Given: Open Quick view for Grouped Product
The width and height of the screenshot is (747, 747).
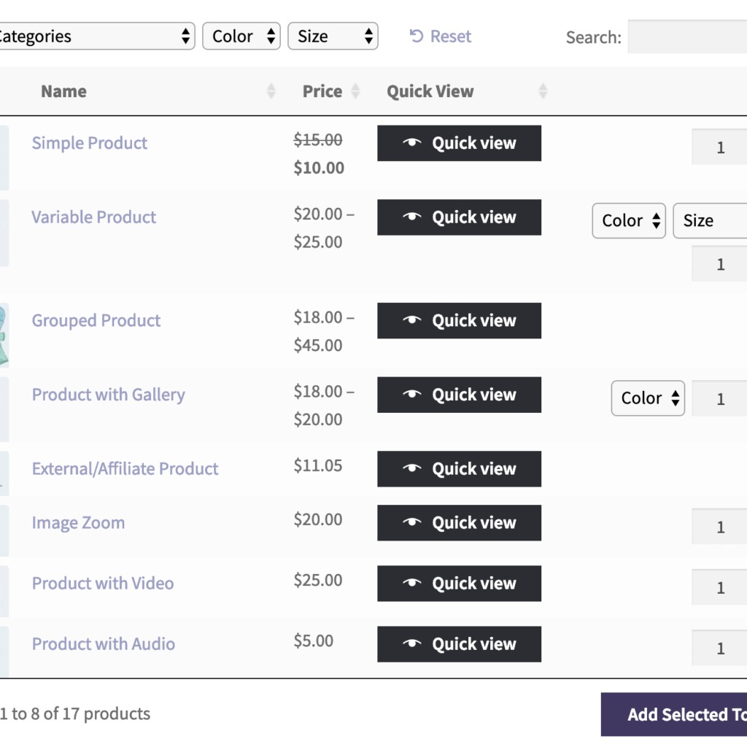Looking at the screenshot, I should [459, 321].
